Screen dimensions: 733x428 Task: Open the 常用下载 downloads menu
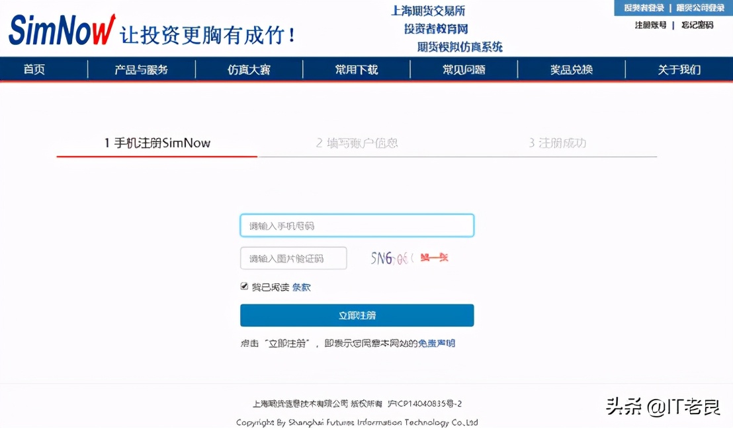(355, 69)
